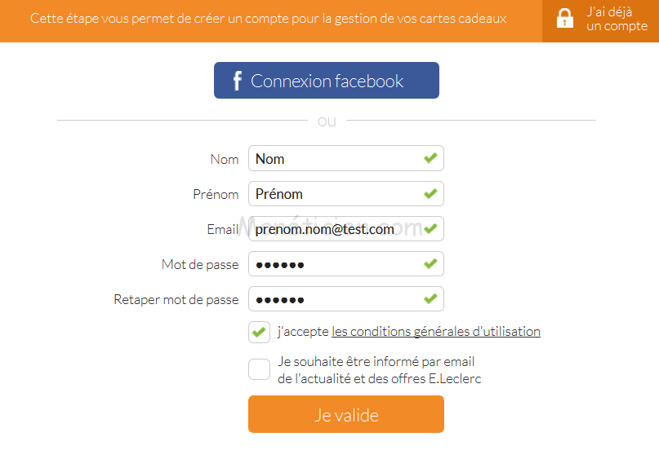Click the green checkmark in the Nom field
Screen dimensions: 659x450
(430, 158)
